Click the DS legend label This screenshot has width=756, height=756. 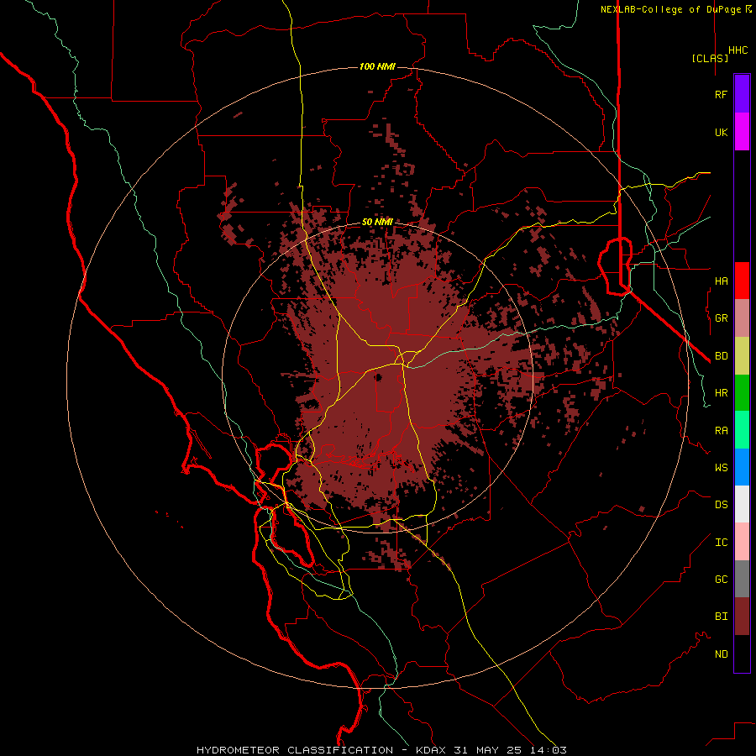tap(721, 505)
